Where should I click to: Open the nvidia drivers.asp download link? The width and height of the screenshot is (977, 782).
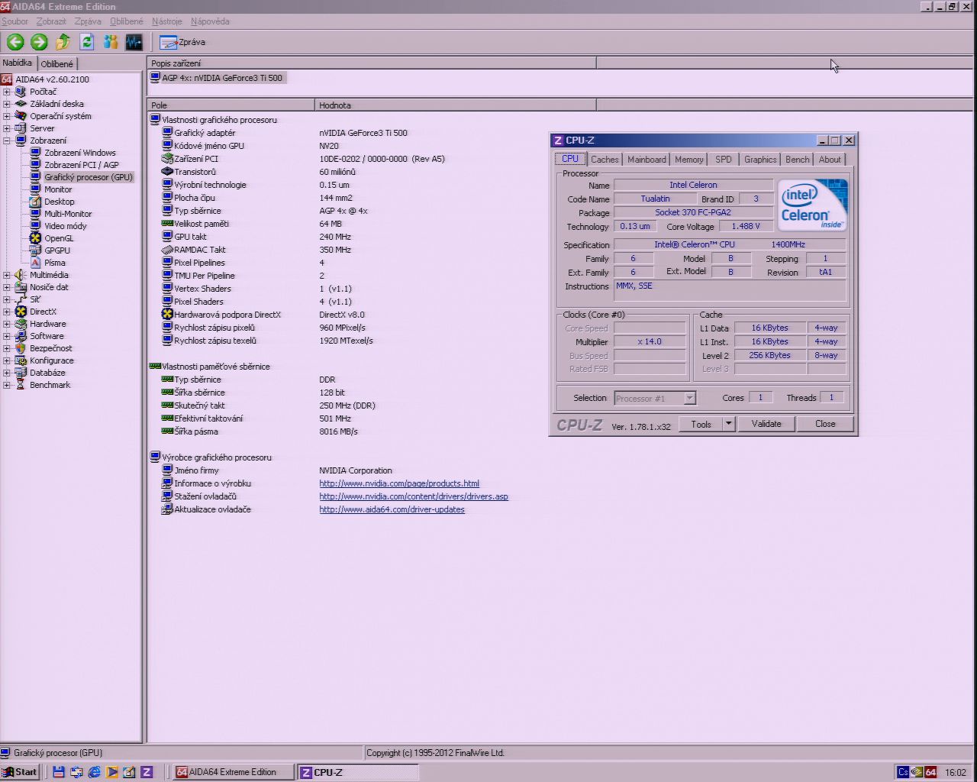(x=414, y=496)
